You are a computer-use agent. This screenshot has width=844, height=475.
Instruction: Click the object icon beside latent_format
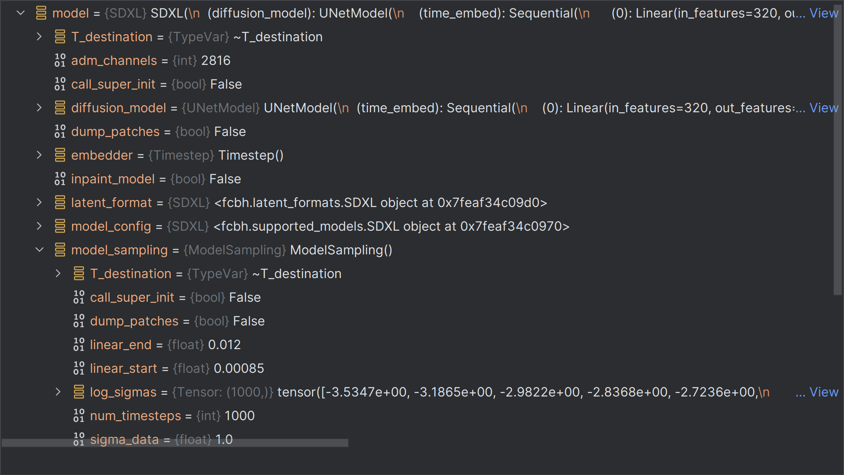[60, 203]
